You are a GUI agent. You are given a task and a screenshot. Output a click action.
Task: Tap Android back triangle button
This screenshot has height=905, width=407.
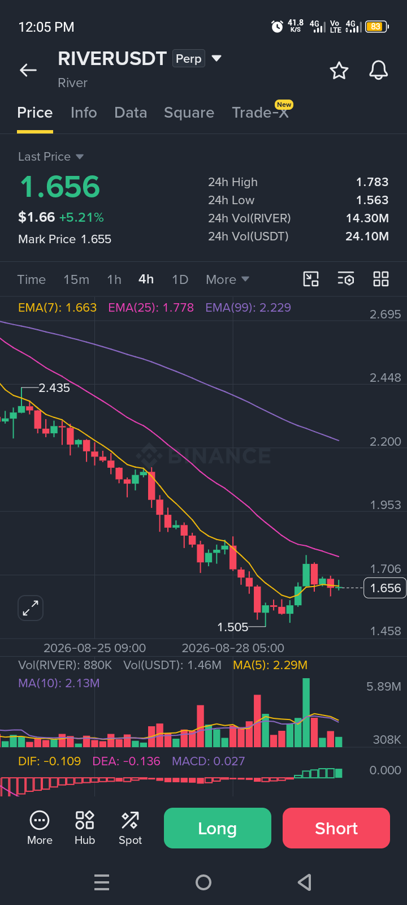pyautogui.click(x=305, y=882)
